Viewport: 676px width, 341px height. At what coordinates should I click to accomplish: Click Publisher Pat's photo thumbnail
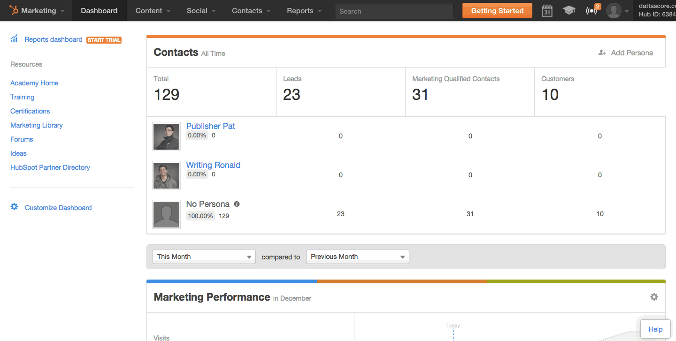[166, 136]
